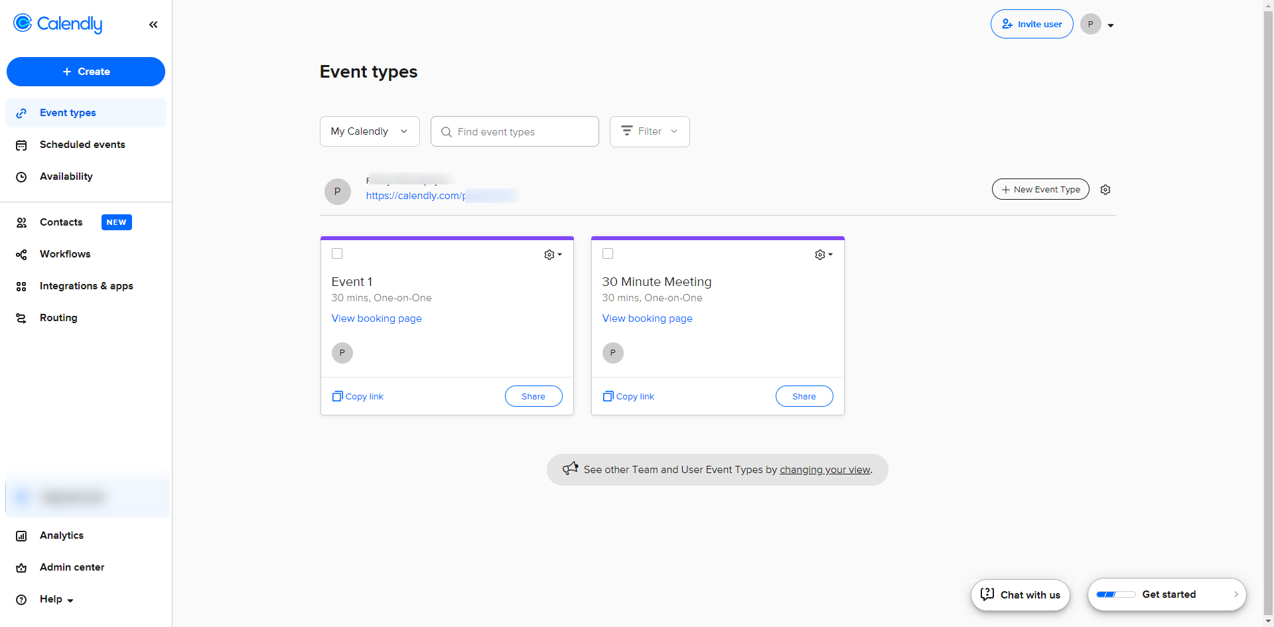Share the 30 Minute Meeting event
The width and height of the screenshot is (1274, 627).
tap(804, 396)
